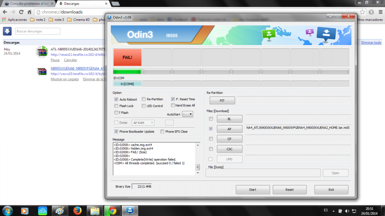385x216 pixels.
Task: Switch to the Consulta problemas tab
Action: [x=28, y=3]
